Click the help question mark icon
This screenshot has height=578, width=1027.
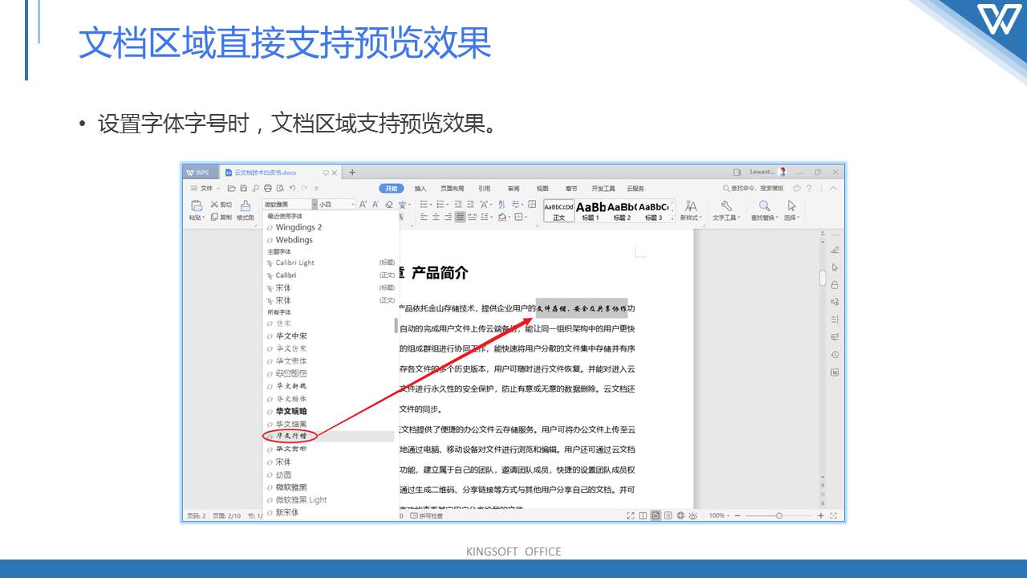pyautogui.click(x=809, y=189)
